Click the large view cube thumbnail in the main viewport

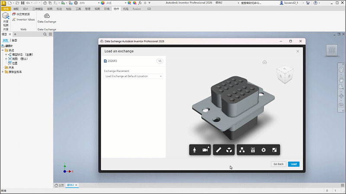[332, 50]
